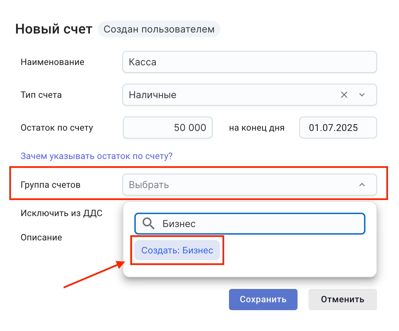This screenshot has width=399, height=331.
Task: Click the Тип счета label
Action: tap(41, 95)
